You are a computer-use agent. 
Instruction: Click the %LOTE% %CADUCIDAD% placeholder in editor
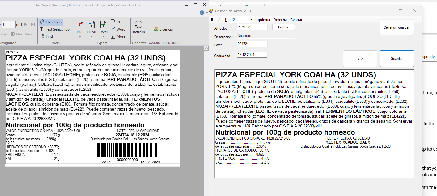click(348, 142)
